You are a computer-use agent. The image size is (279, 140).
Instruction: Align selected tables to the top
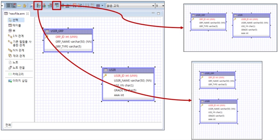click(57, 5)
